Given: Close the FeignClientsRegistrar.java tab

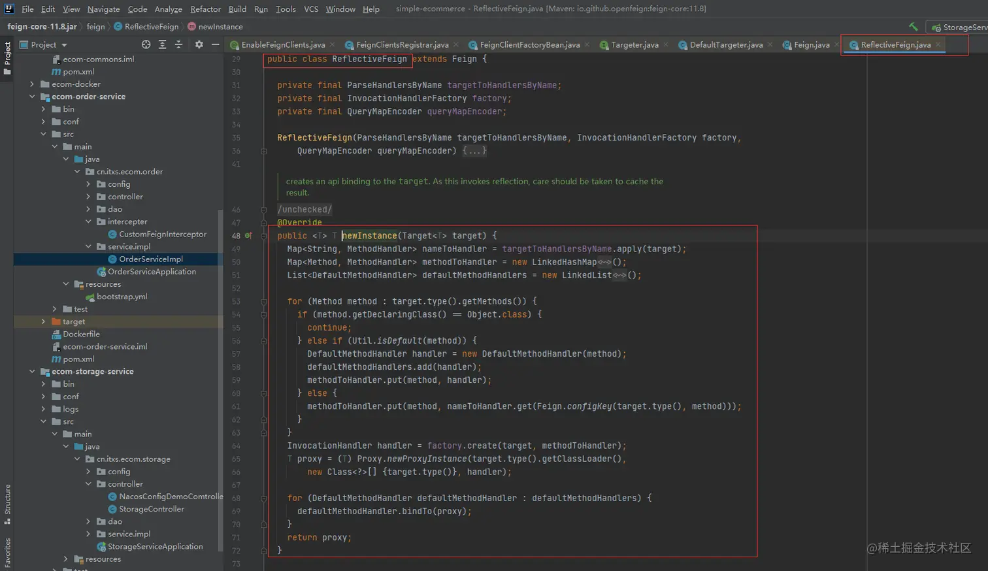Looking at the screenshot, I should tap(455, 44).
